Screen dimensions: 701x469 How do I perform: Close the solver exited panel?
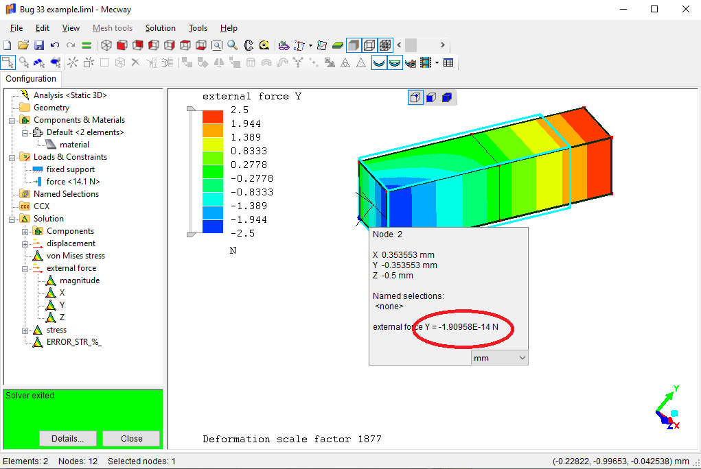tap(131, 439)
